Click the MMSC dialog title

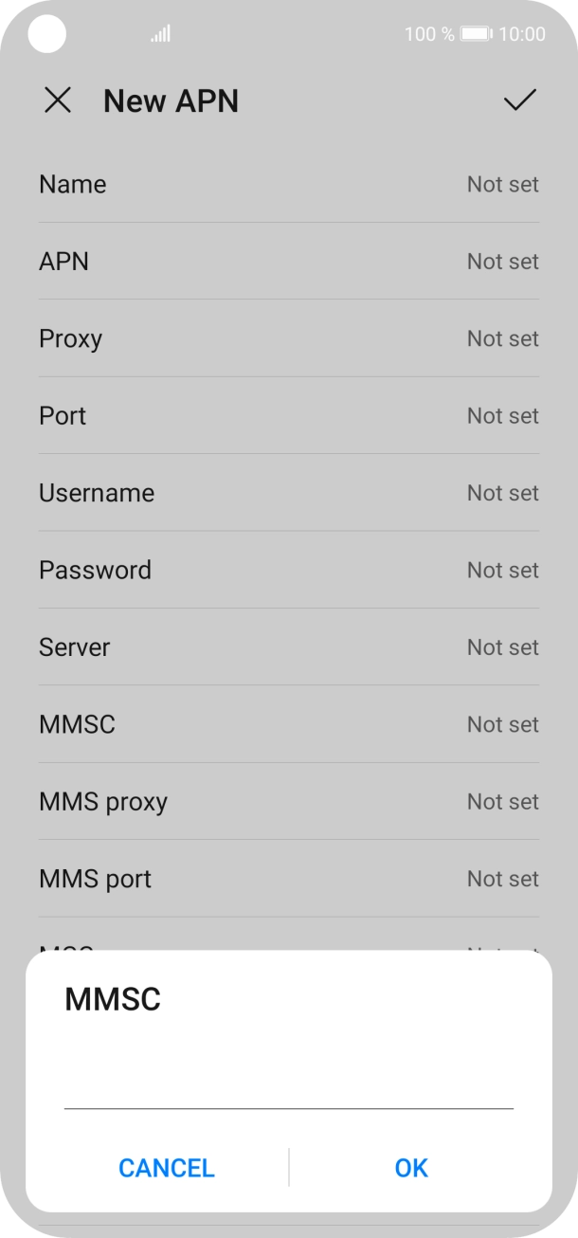tap(111, 999)
